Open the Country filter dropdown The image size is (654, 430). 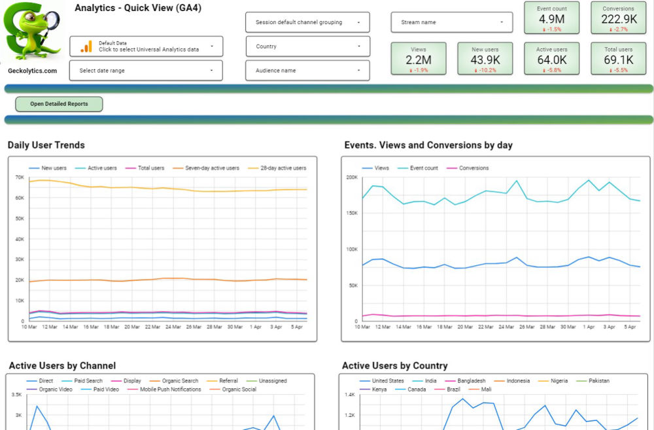pyautogui.click(x=307, y=46)
